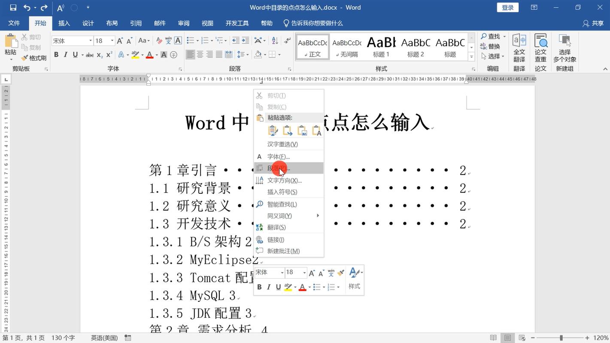Toggle Superscript formatting
The width and height of the screenshot is (610, 343).
click(x=109, y=54)
